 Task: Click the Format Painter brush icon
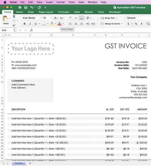click(x=14, y=25)
